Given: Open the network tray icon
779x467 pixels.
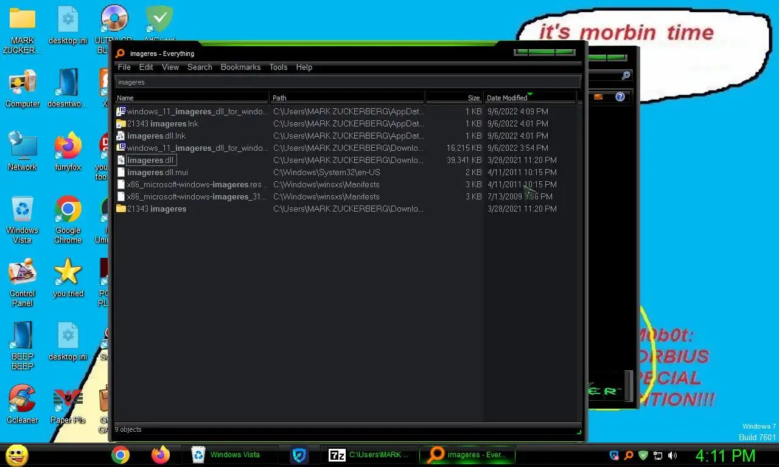Looking at the screenshot, I should (x=658, y=455).
